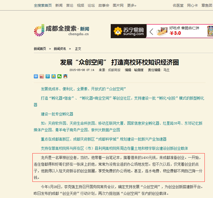Open 名医堂 link at top right
The image size is (213, 198).
click(x=178, y=5)
